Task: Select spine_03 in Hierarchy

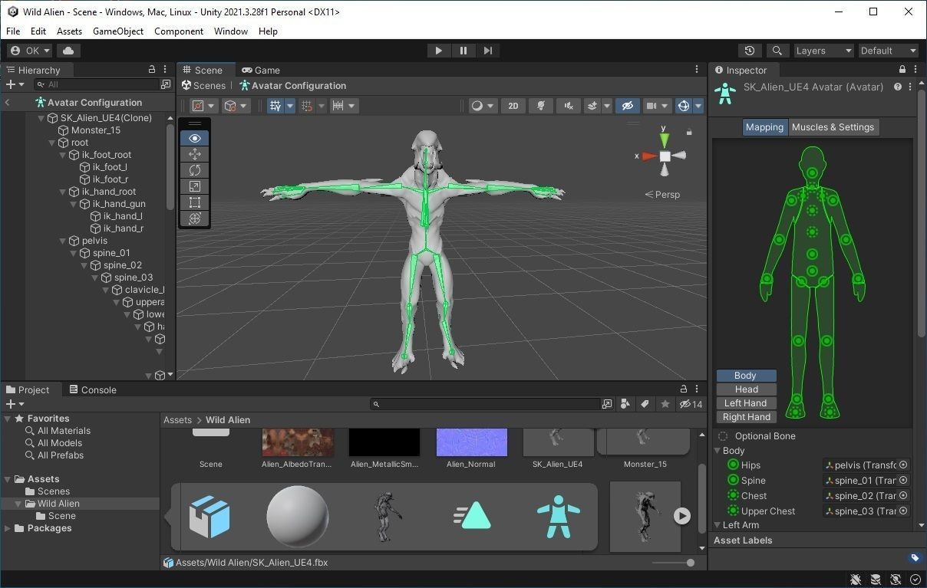Action: [x=133, y=278]
